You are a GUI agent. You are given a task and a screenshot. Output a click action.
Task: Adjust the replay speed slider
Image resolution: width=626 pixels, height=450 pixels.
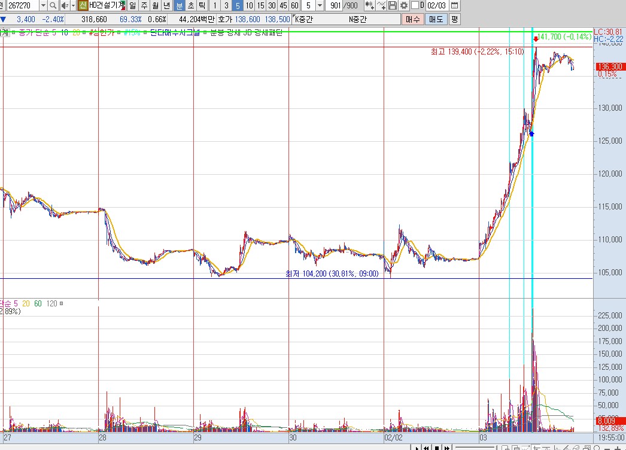tap(475, 447)
